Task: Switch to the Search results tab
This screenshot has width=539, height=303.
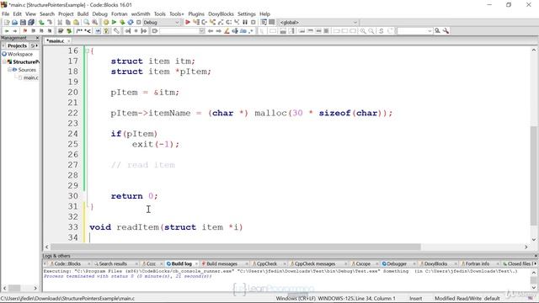Action: pos(113,263)
